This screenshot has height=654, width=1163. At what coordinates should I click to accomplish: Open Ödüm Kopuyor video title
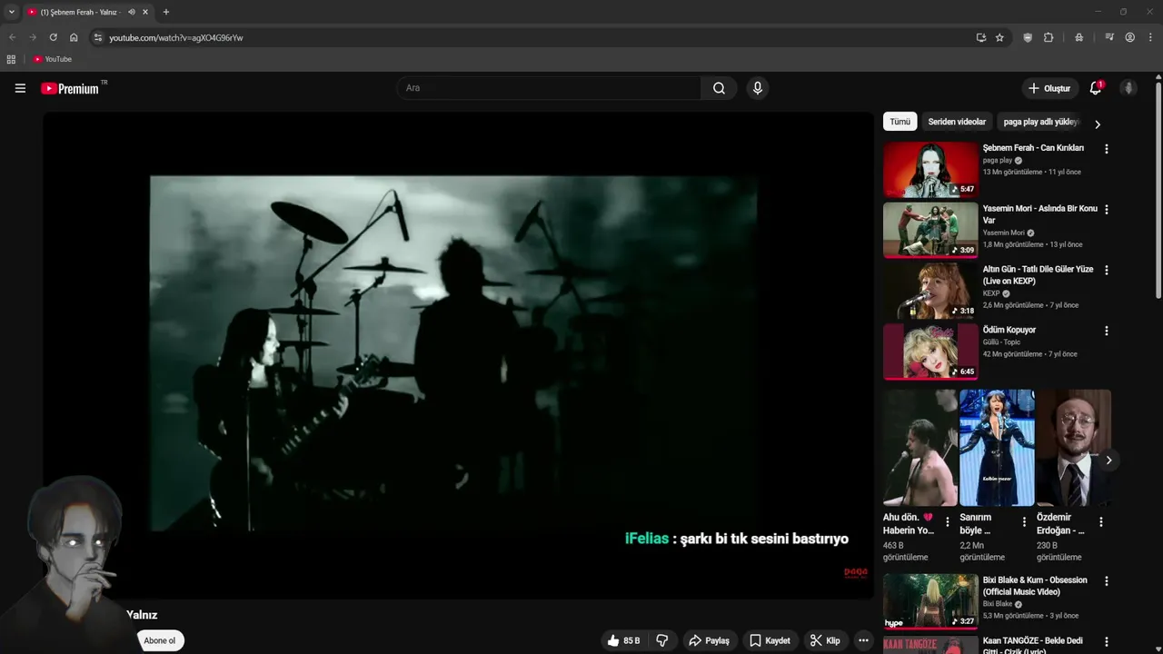(x=1009, y=330)
